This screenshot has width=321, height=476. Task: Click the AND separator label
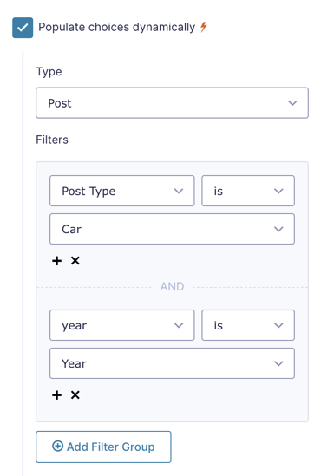(172, 287)
